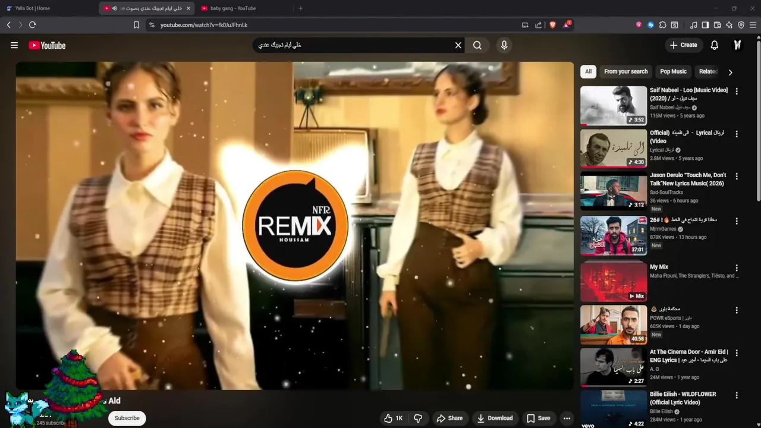
Task: Open a new browser tab
Action: [x=300, y=8]
